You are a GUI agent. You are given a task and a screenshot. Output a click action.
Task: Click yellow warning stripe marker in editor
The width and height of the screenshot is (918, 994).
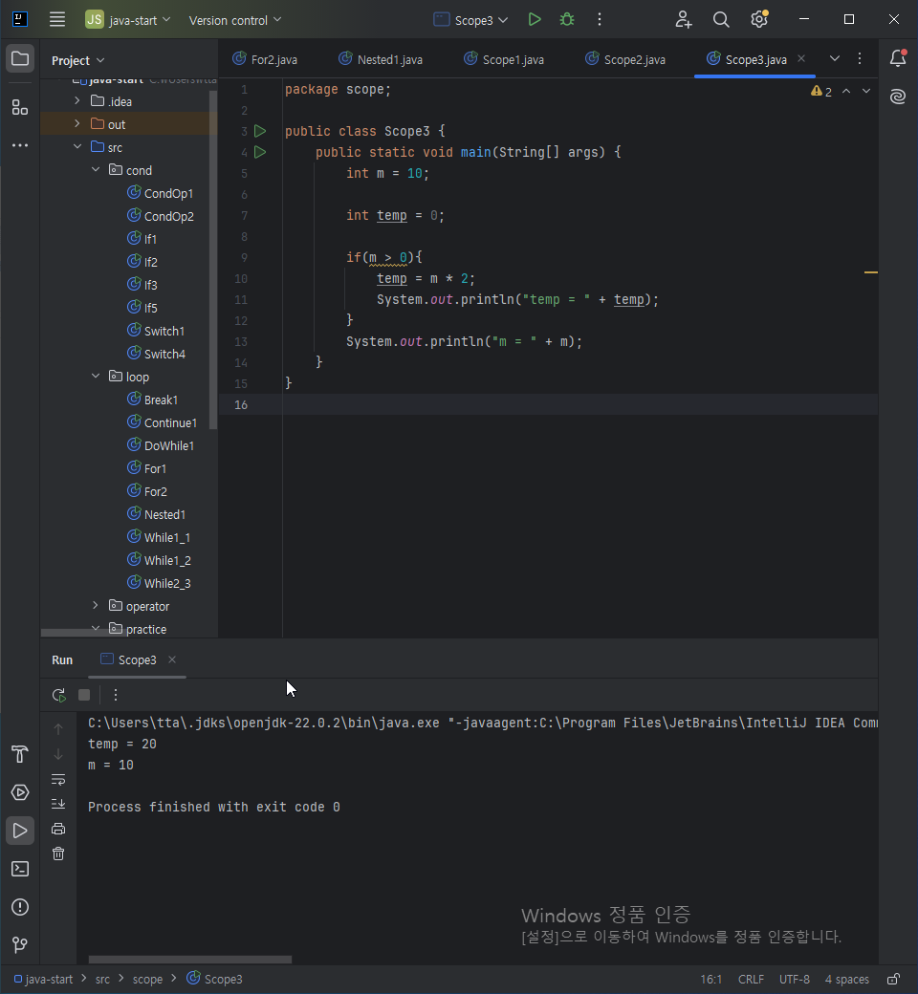(871, 272)
